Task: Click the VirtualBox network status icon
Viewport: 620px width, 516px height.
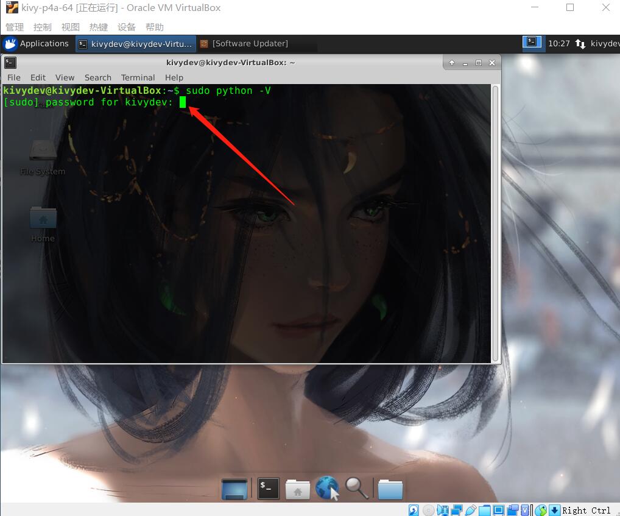Action: (x=457, y=510)
